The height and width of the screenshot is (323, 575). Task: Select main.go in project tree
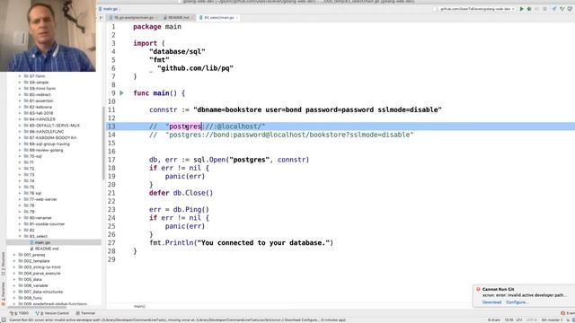[x=42, y=242]
